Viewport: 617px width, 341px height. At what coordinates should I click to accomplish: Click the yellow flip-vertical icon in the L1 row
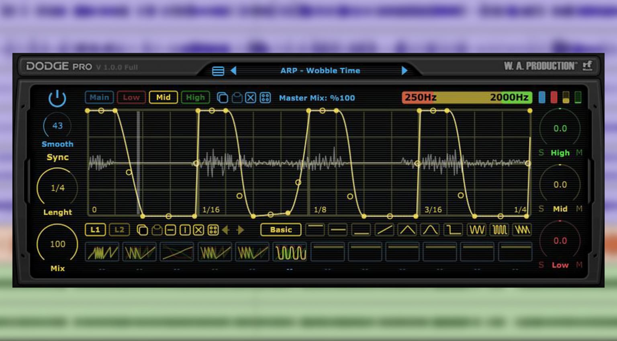coord(170,230)
